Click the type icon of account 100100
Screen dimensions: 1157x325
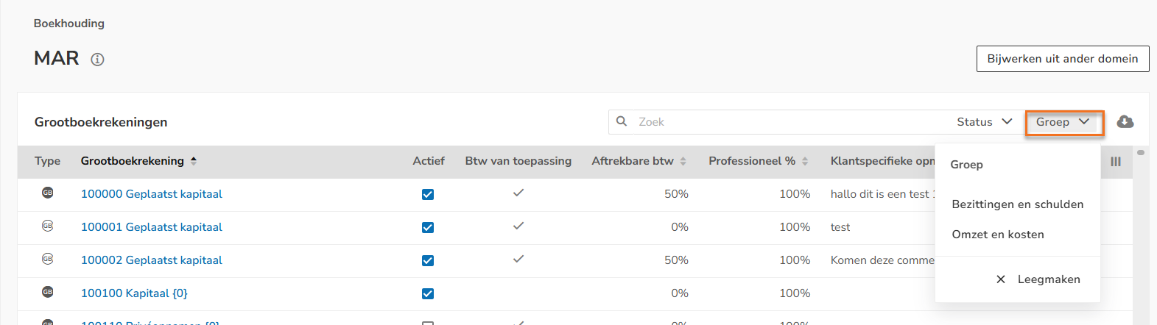[x=48, y=292]
